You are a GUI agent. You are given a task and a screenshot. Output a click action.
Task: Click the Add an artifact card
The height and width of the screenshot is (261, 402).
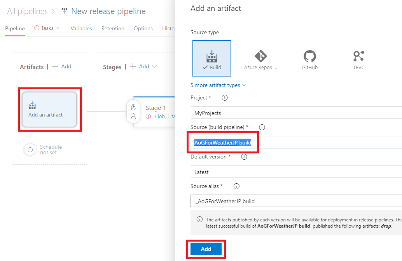49,110
